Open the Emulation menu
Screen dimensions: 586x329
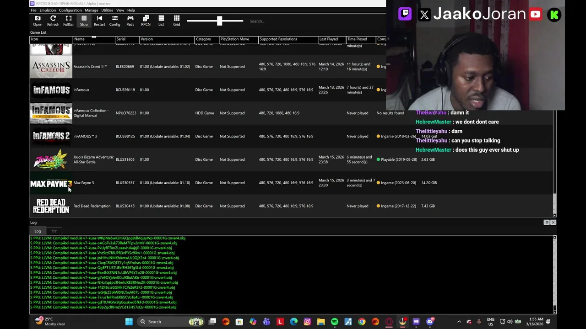point(48,10)
